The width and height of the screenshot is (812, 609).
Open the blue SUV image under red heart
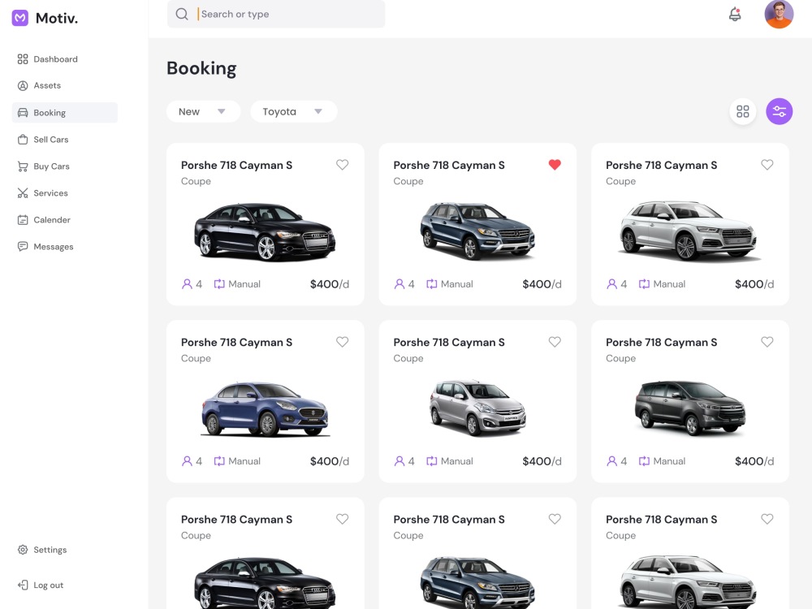(x=477, y=231)
